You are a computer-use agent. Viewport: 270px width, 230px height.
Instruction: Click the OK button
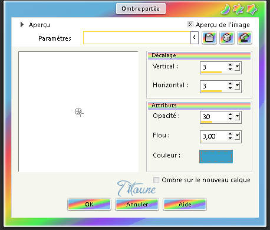coord(89,205)
